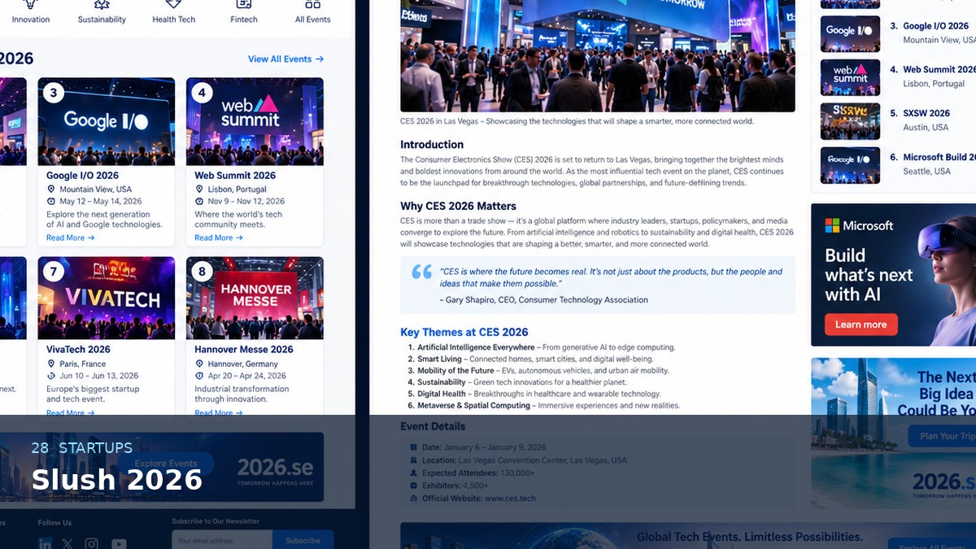The image size is (976, 549).
Task: Open the Microsoft Build sidebar thumbnail
Action: 850,165
